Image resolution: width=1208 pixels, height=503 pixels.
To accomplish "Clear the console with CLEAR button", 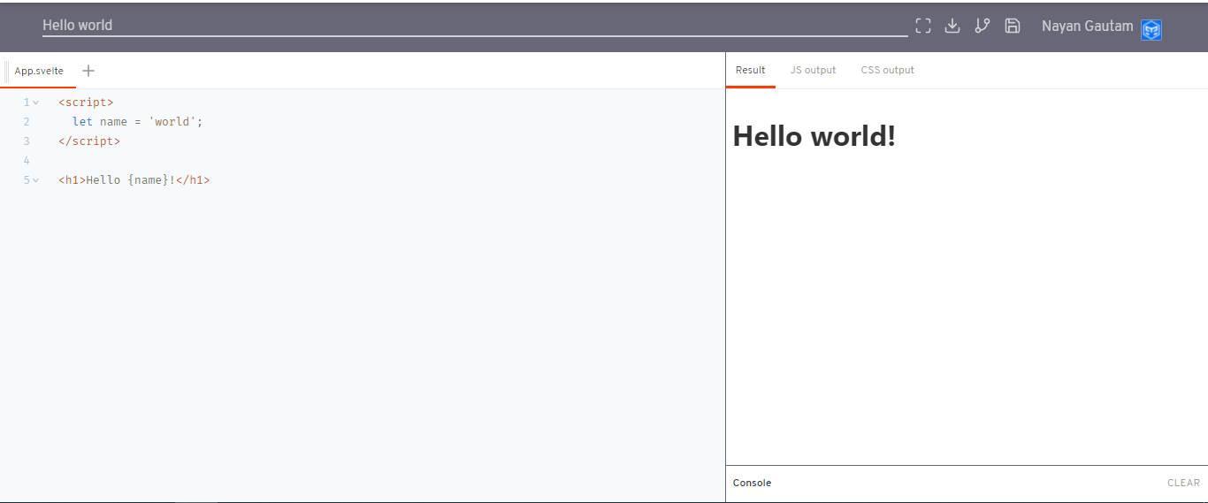I will coord(1183,483).
